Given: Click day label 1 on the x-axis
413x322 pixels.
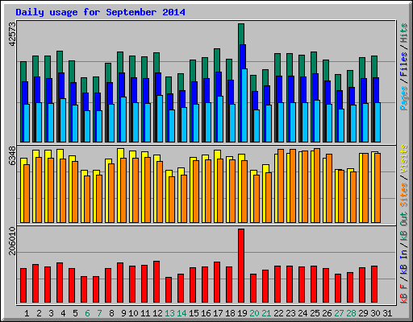Looking at the screenshot, I should click(x=27, y=313).
